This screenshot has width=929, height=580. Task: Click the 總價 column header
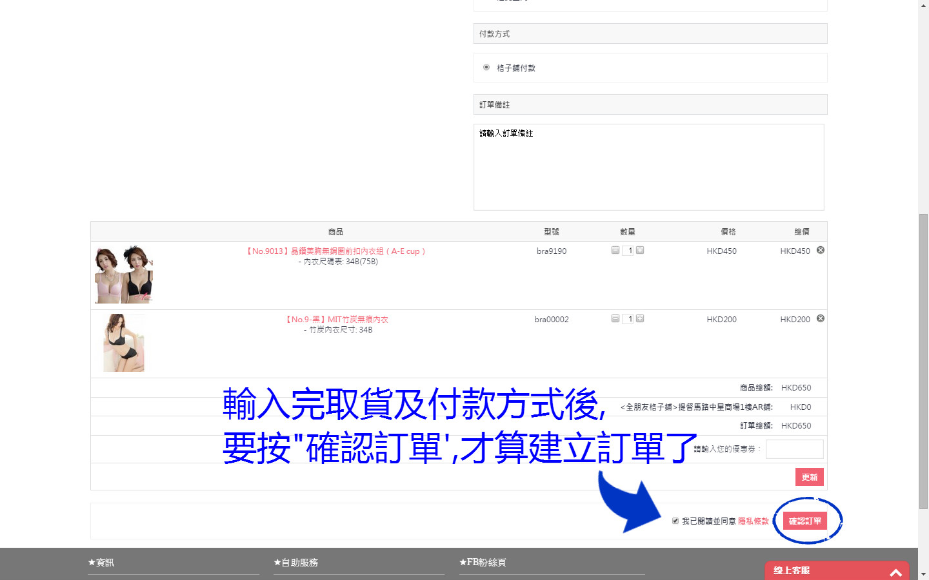click(x=802, y=232)
